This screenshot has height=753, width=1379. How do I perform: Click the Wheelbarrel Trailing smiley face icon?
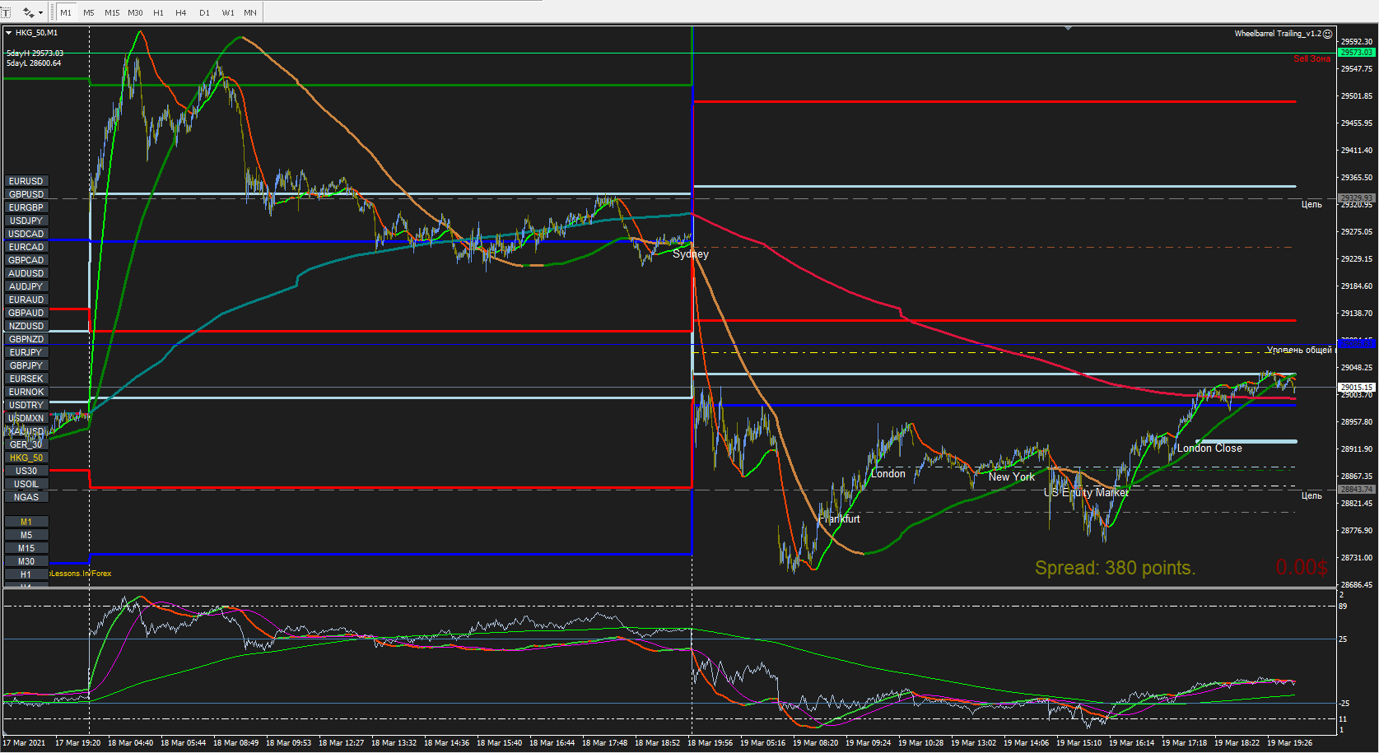(x=1327, y=34)
